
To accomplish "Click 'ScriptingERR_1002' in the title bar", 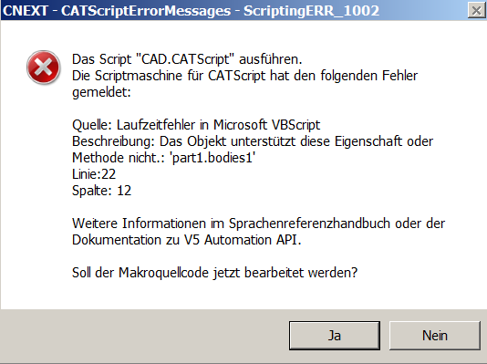I will [x=311, y=11].
